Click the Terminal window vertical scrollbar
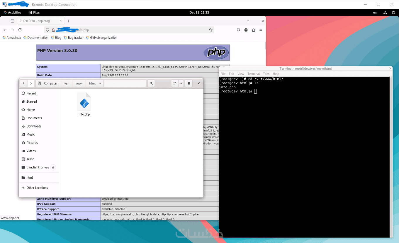The height and width of the screenshot is (243, 399). point(391,157)
